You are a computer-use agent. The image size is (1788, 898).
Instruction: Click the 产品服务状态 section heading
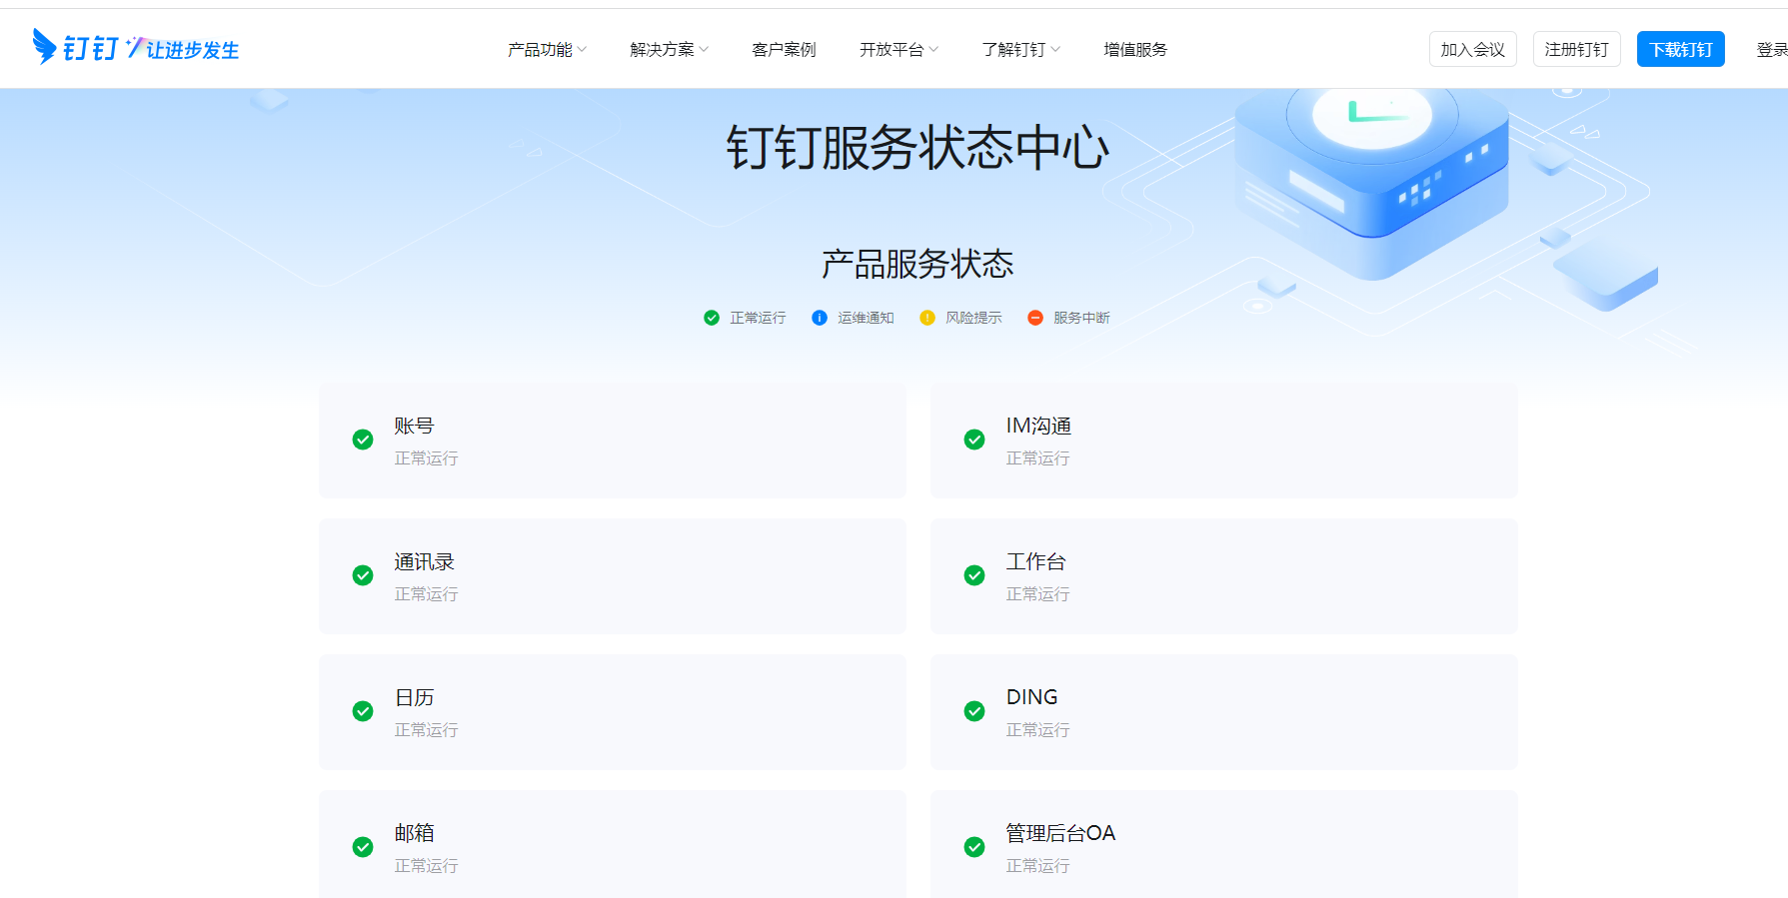pos(917,264)
